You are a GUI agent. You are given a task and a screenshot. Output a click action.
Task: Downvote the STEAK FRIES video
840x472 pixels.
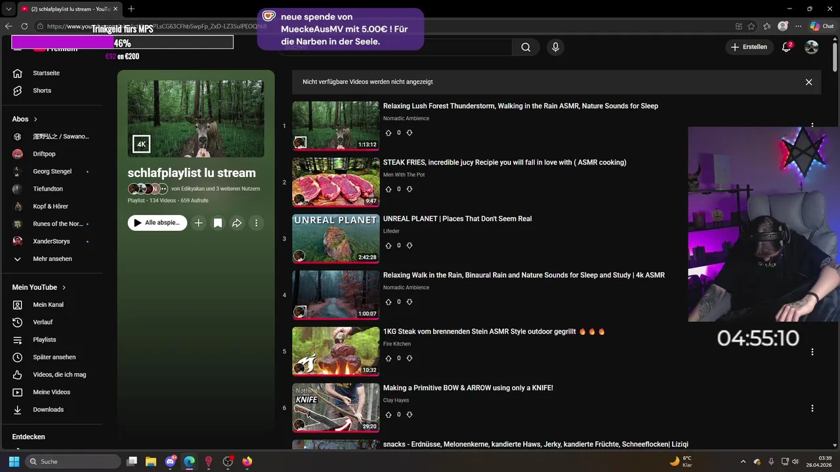(409, 189)
